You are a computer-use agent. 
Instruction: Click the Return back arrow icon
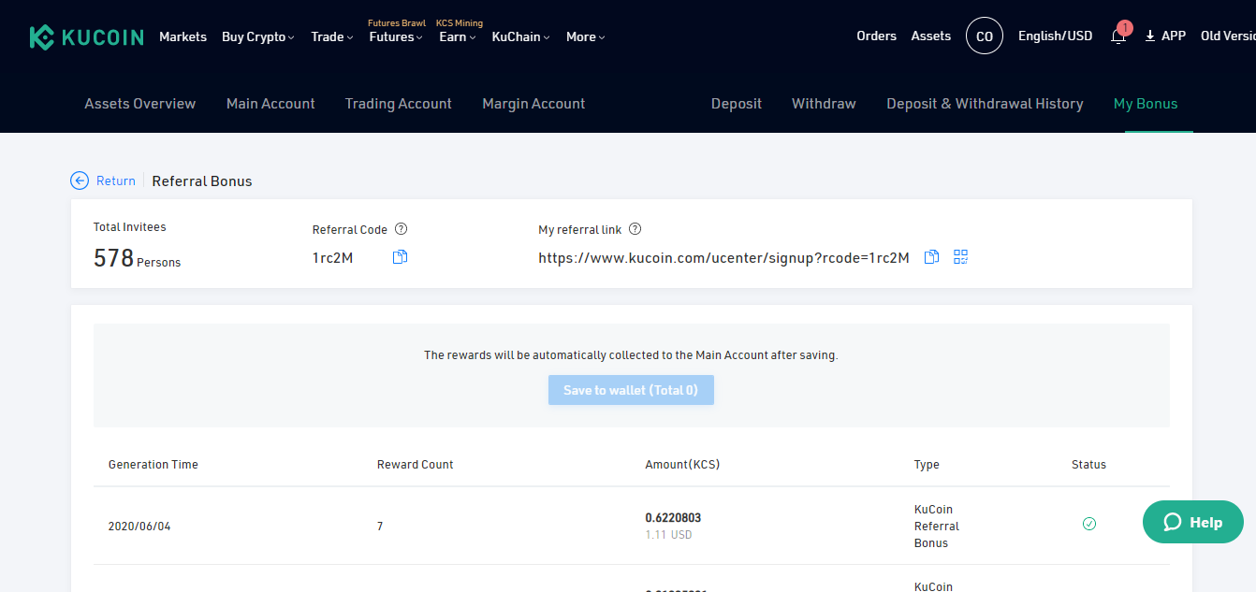80,180
